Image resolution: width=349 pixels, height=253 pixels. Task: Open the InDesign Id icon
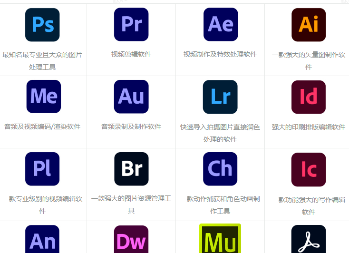[309, 97]
